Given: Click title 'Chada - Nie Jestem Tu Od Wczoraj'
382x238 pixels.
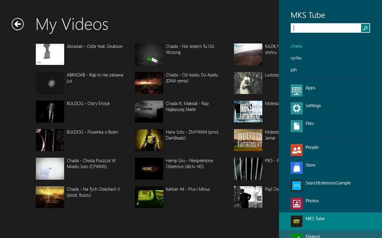Looking at the screenshot, I should pos(190,49).
